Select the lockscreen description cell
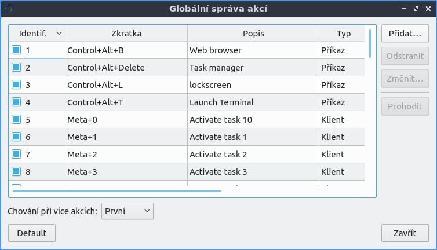Viewport: 437px width, 250px height. [253, 85]
